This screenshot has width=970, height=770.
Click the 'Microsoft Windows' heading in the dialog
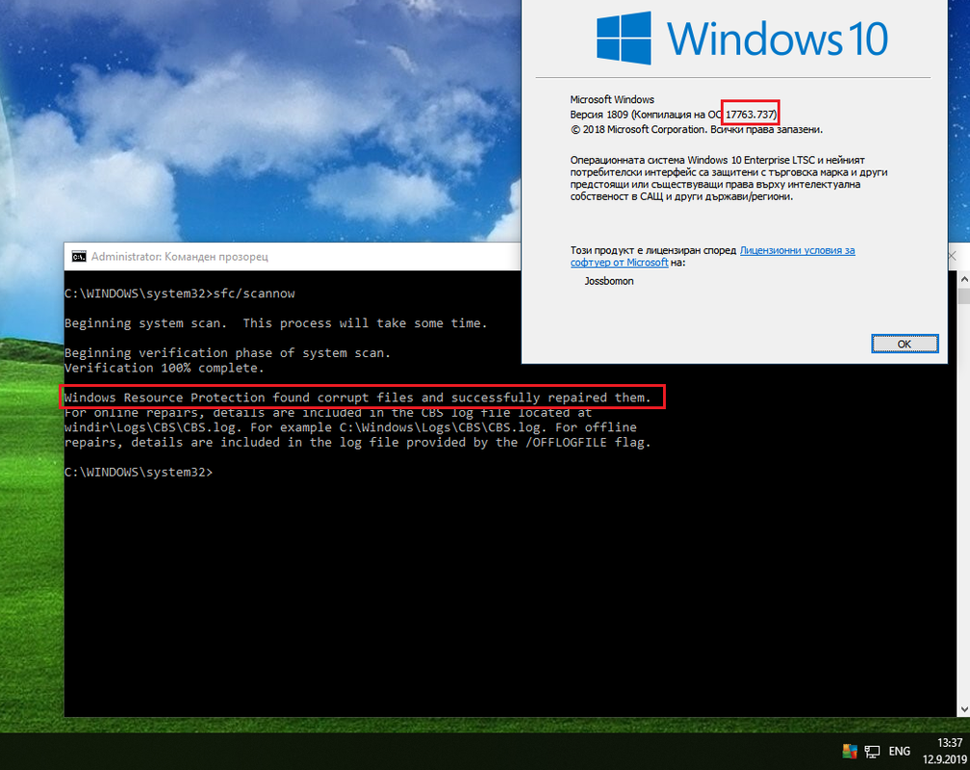click(x=612, y=99)
